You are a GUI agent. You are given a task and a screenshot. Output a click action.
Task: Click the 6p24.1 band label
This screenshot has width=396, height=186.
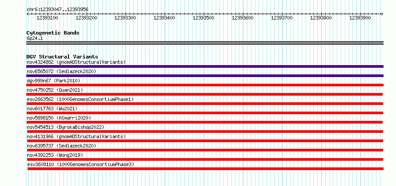pos(34,38)
